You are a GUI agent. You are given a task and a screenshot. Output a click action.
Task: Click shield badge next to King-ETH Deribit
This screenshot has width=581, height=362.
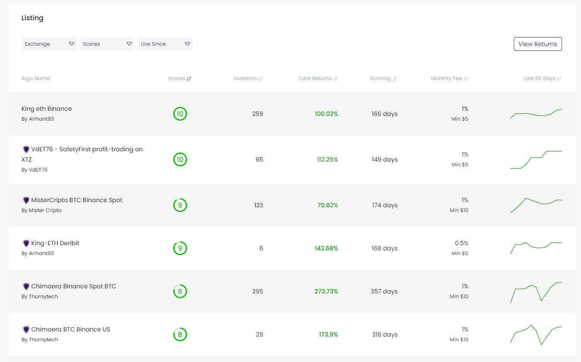tap(26, 243)
